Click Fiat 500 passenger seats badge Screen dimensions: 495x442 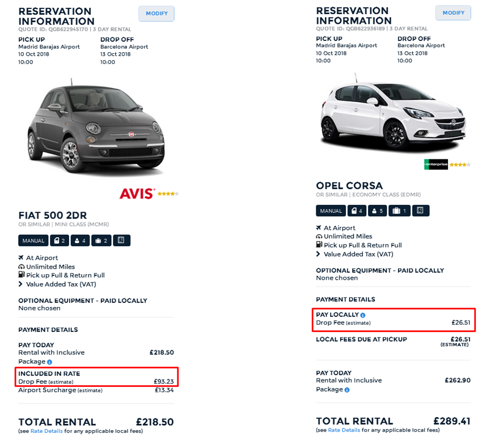click(81, 241)
